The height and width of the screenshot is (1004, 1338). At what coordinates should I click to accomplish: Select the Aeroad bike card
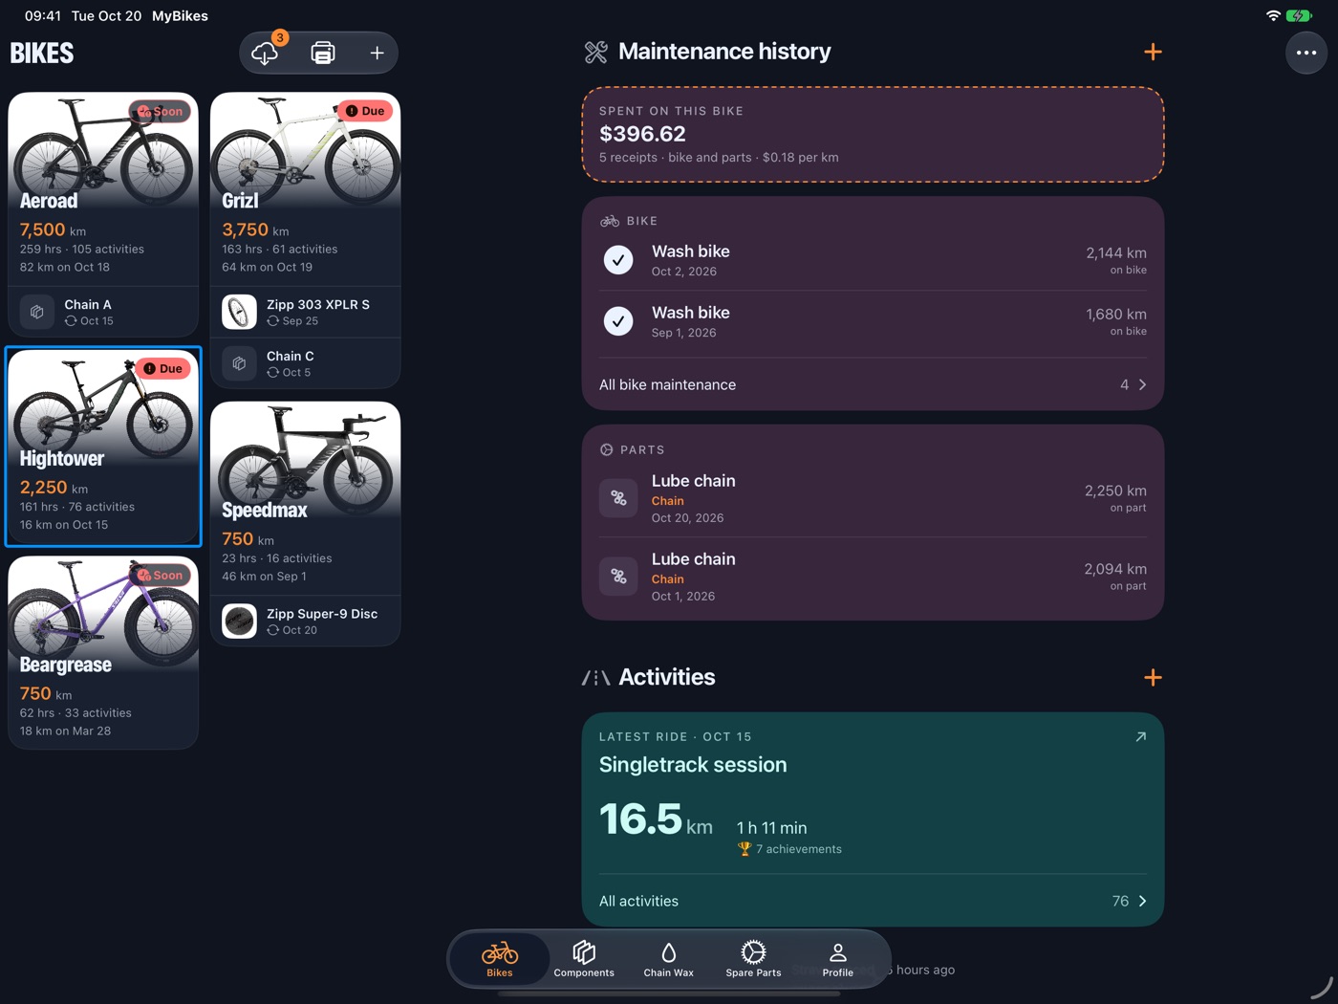[103, 215]
